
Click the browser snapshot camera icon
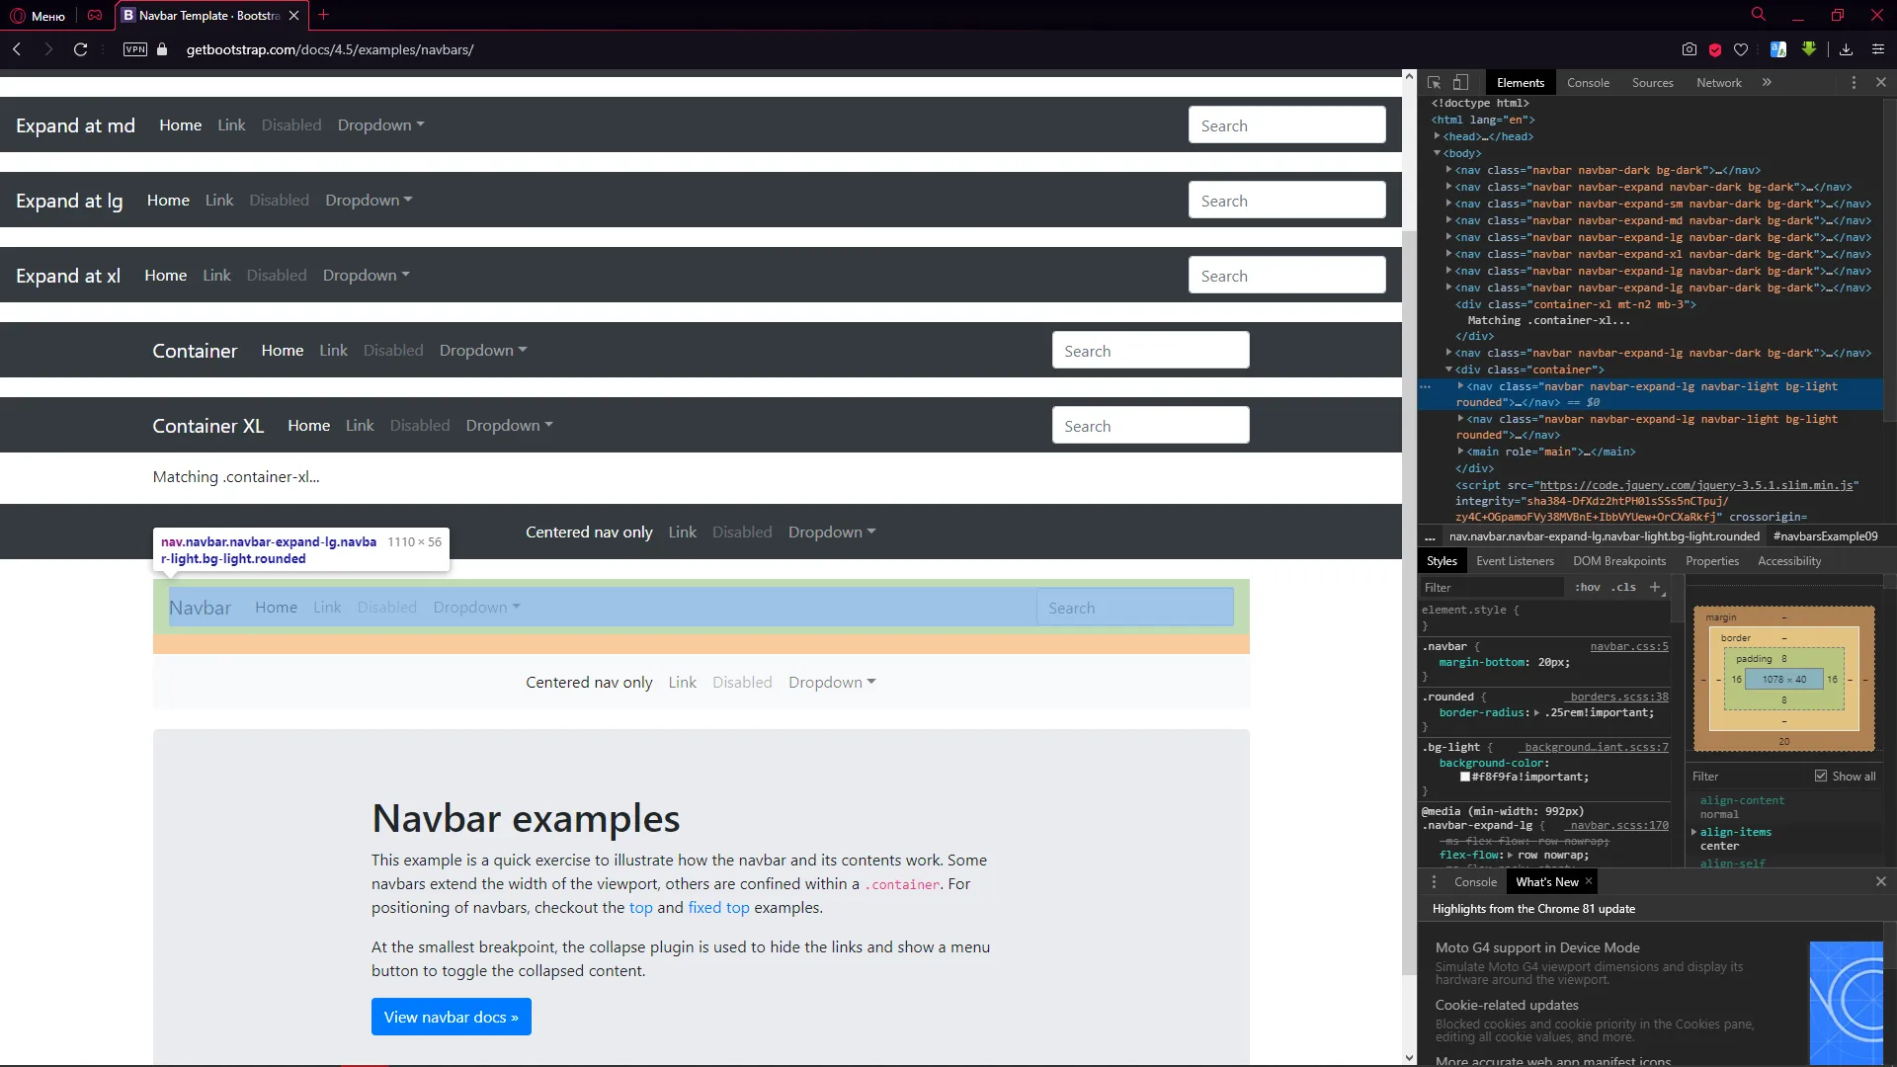(1690, 49)
